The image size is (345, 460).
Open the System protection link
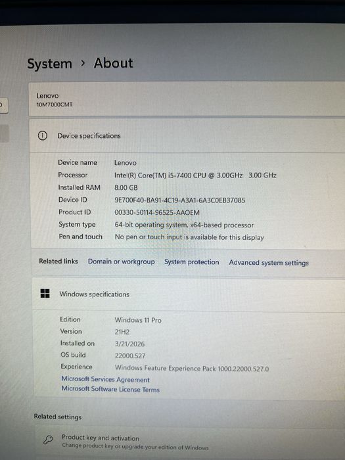click(192, 262)
